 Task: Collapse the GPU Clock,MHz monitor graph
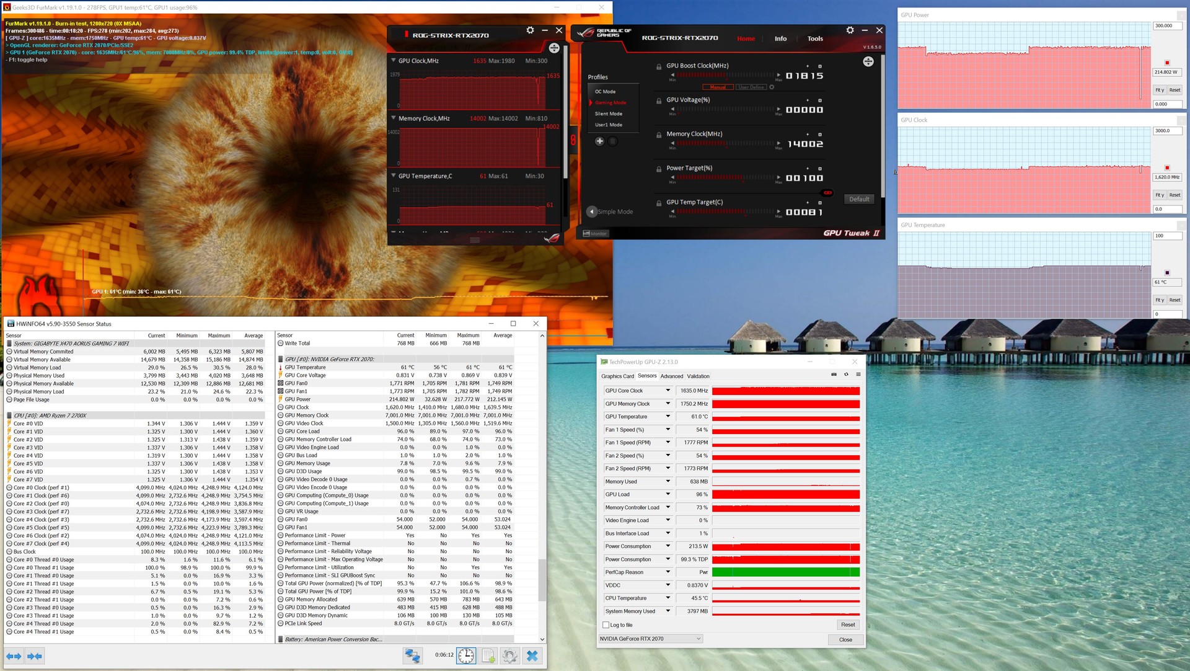pos(393,61)
